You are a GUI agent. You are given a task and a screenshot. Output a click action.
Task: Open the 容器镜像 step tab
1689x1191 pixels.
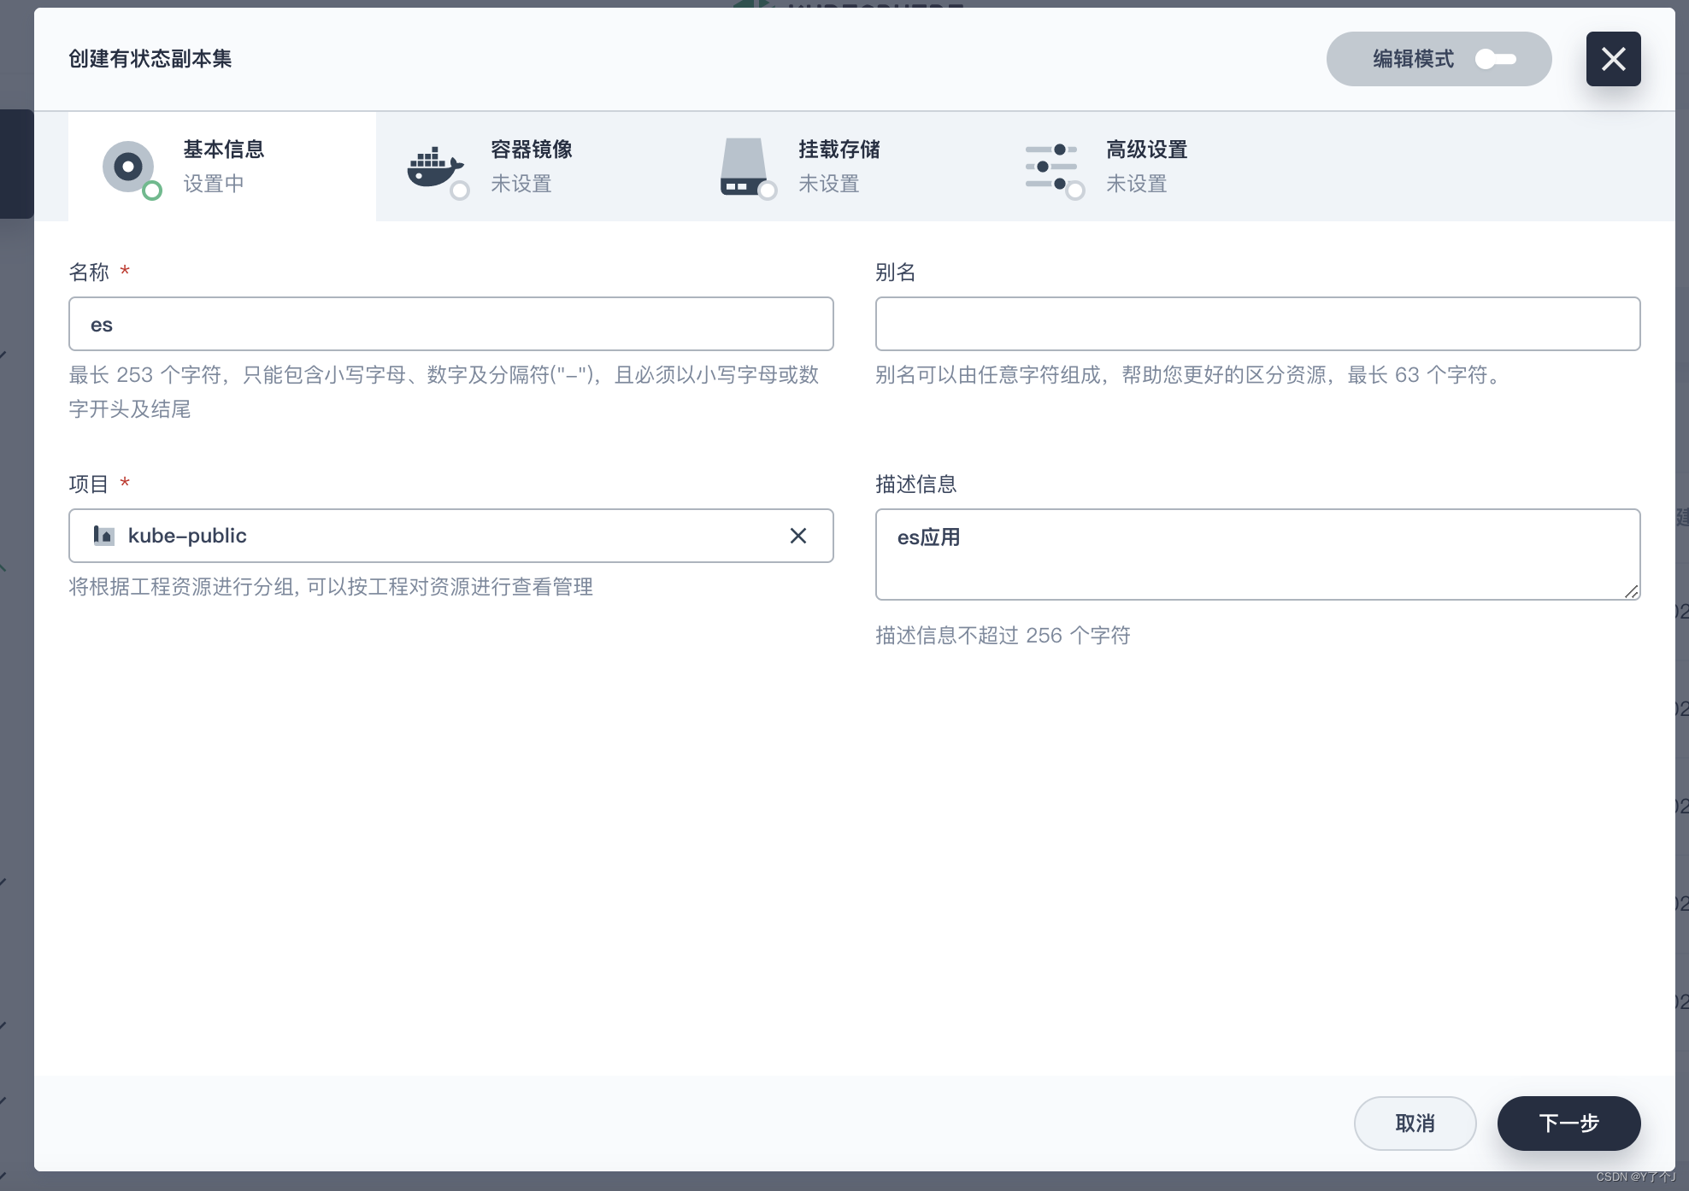point(530,167)
